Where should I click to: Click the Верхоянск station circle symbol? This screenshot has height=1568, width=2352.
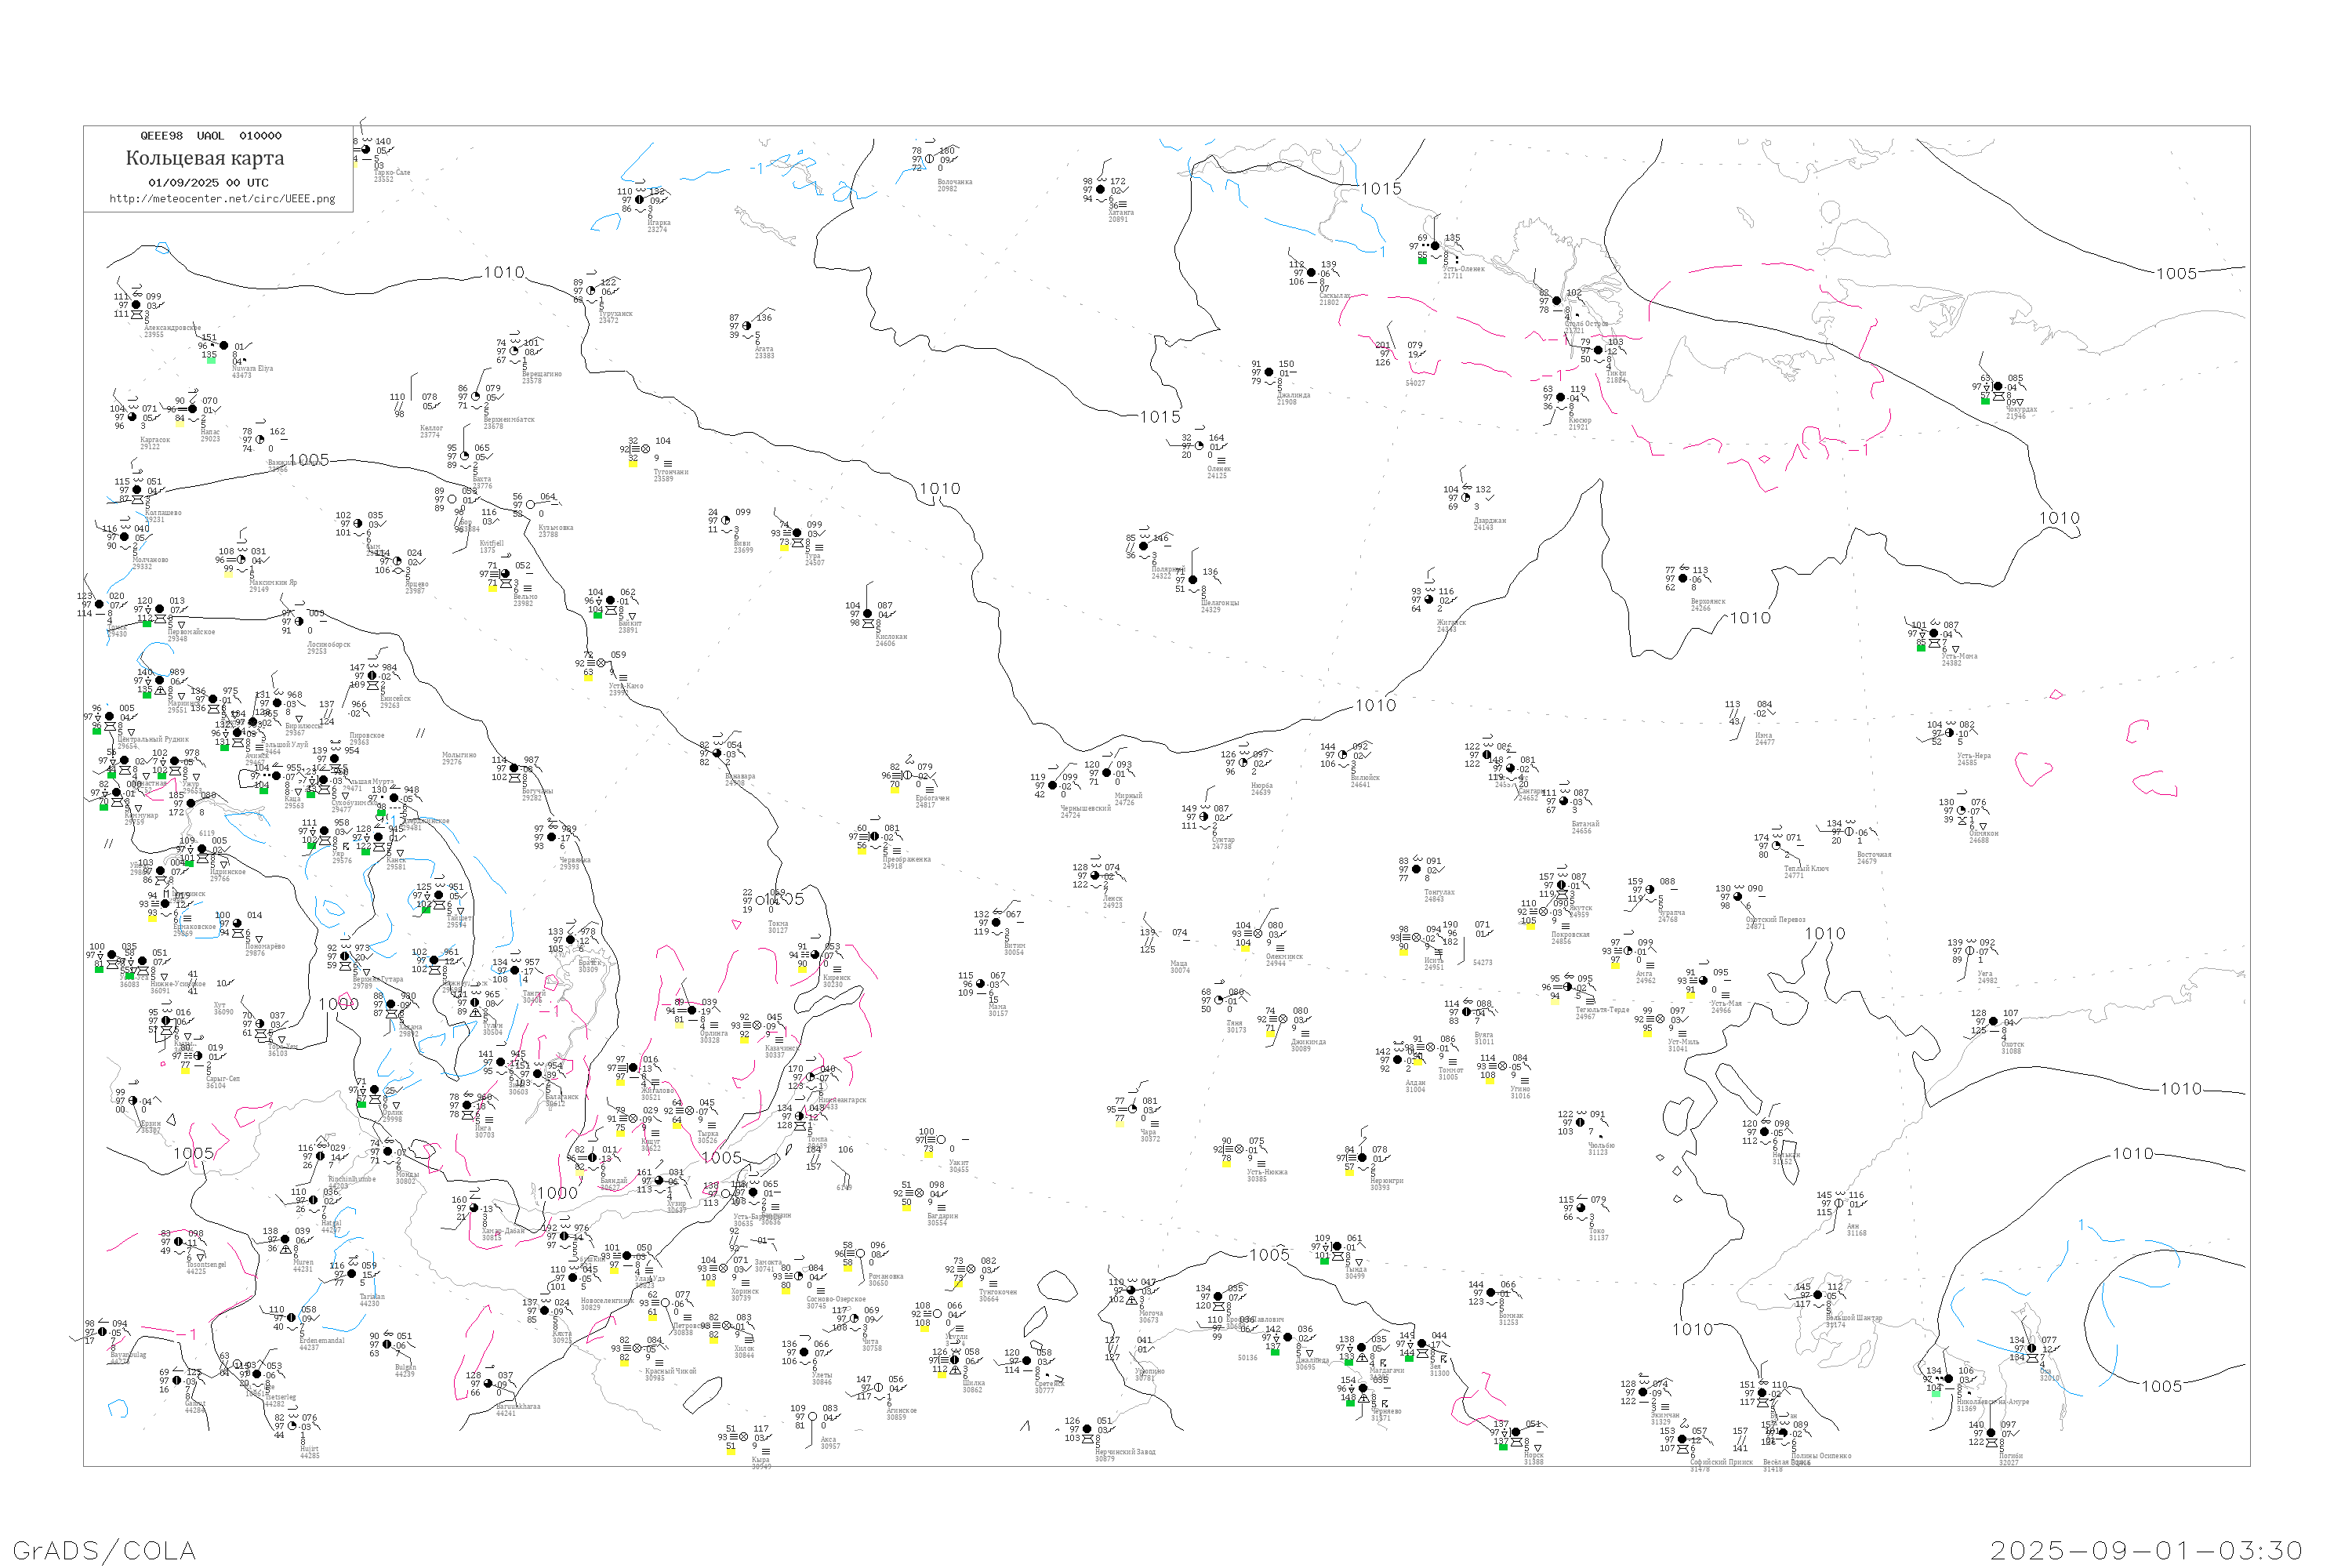pos(1683,579)
